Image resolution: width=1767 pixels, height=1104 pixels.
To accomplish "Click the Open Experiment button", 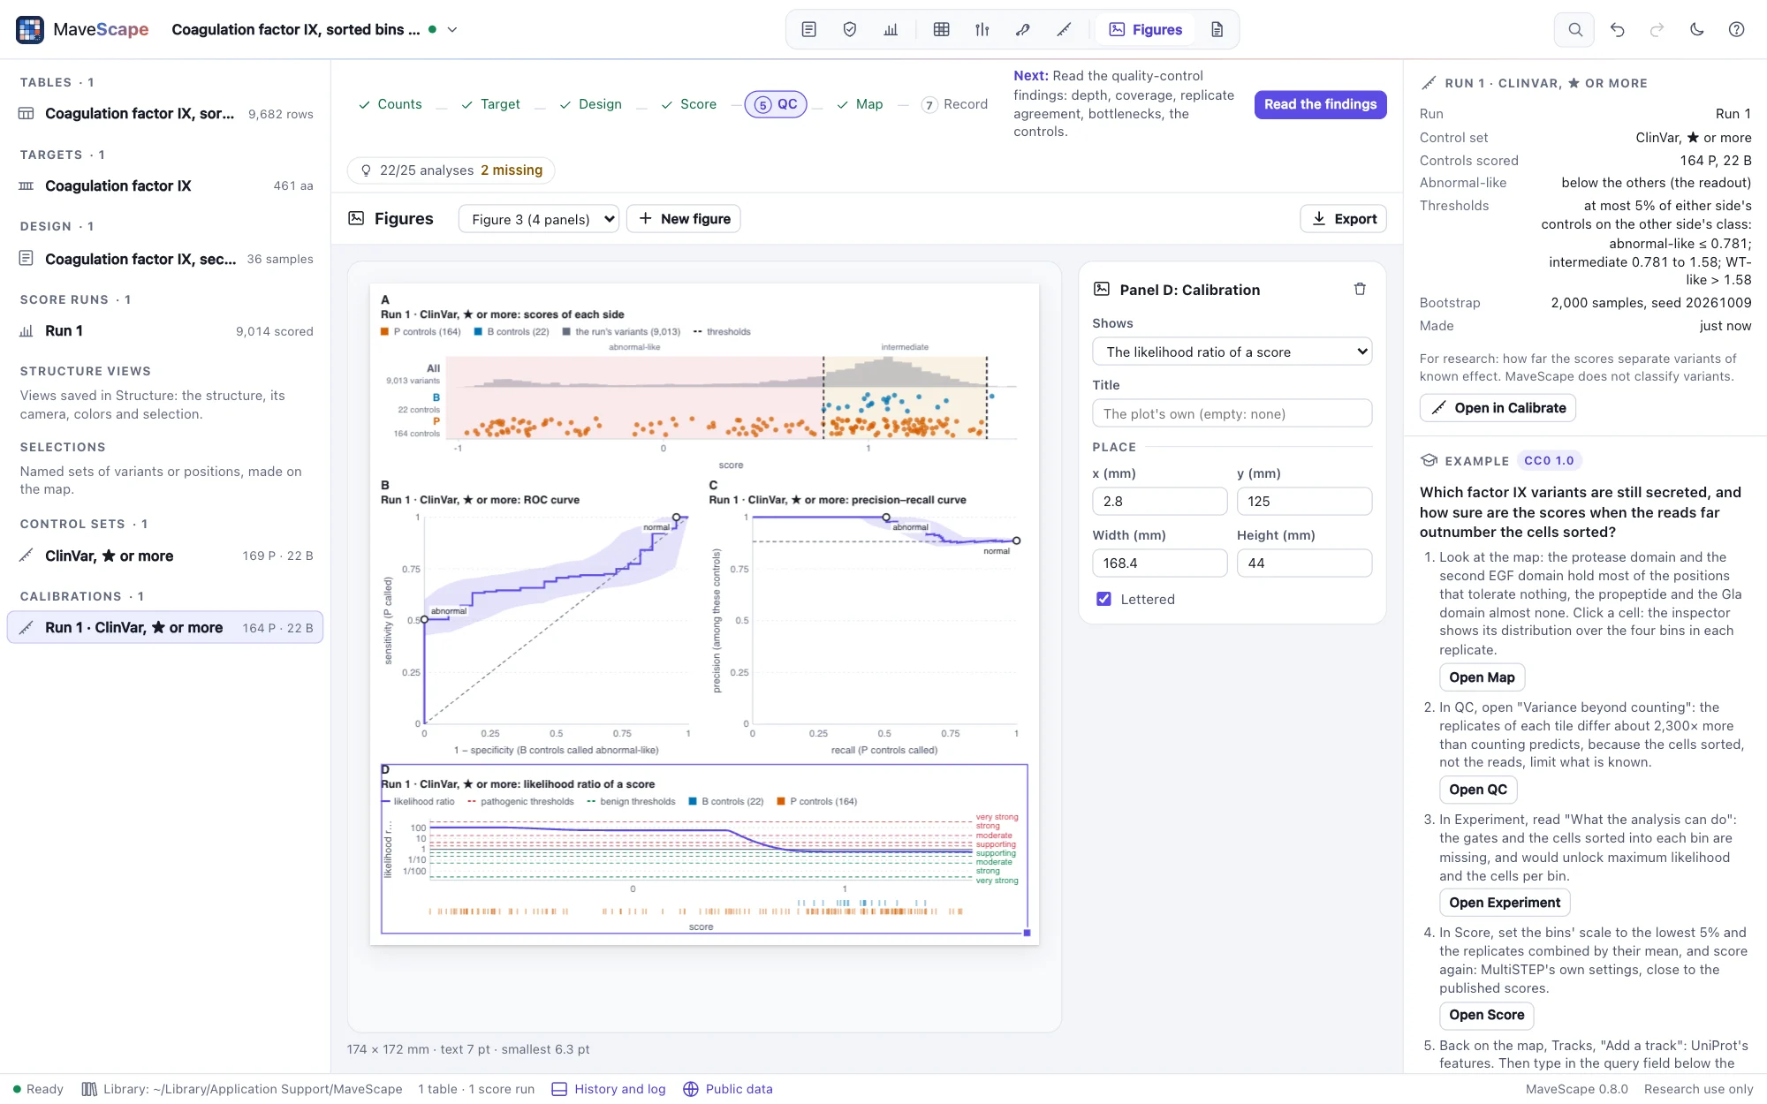I will pyautogui.click(x=1505, y=903).
